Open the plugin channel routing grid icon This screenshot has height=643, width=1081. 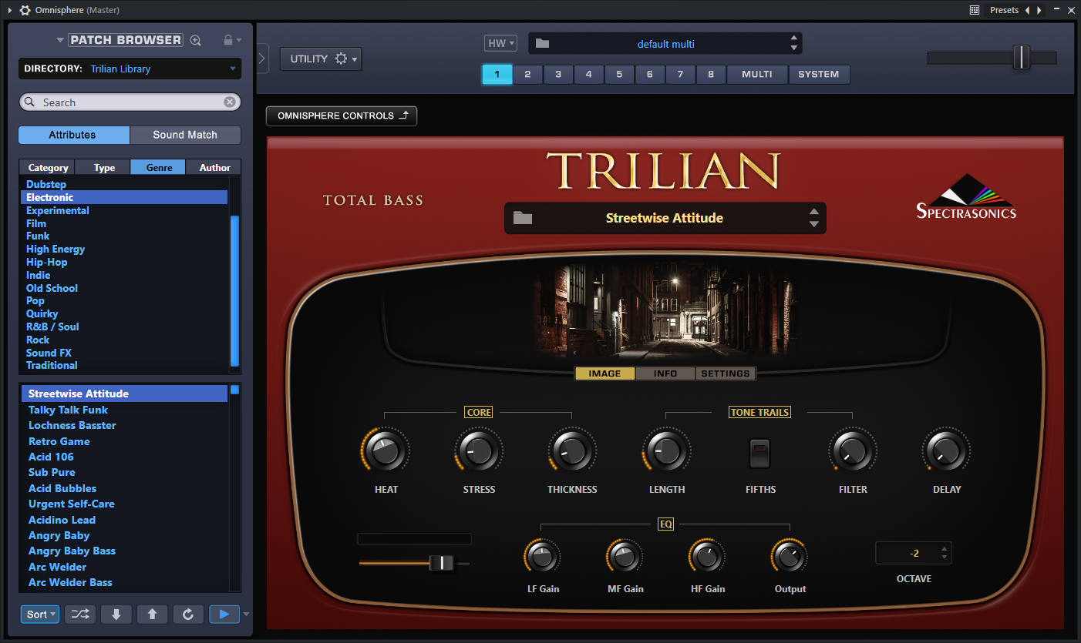[x=975, y=10]
